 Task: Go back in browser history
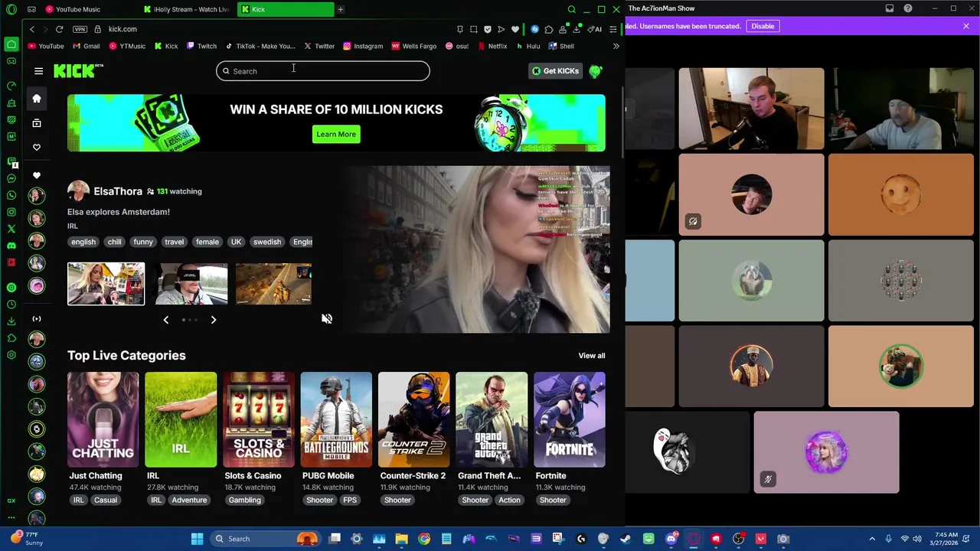pyautogui.click(x=32, y=29)
